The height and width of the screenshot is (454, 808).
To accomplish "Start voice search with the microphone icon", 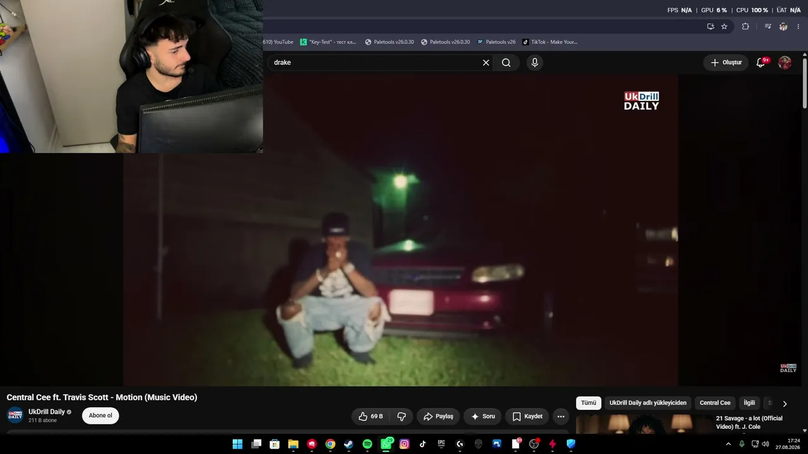I will [x=535, y=62].
